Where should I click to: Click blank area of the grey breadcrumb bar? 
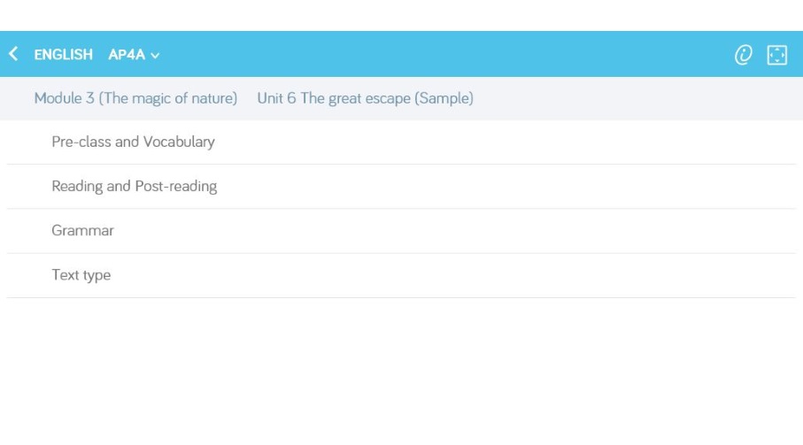635,98
